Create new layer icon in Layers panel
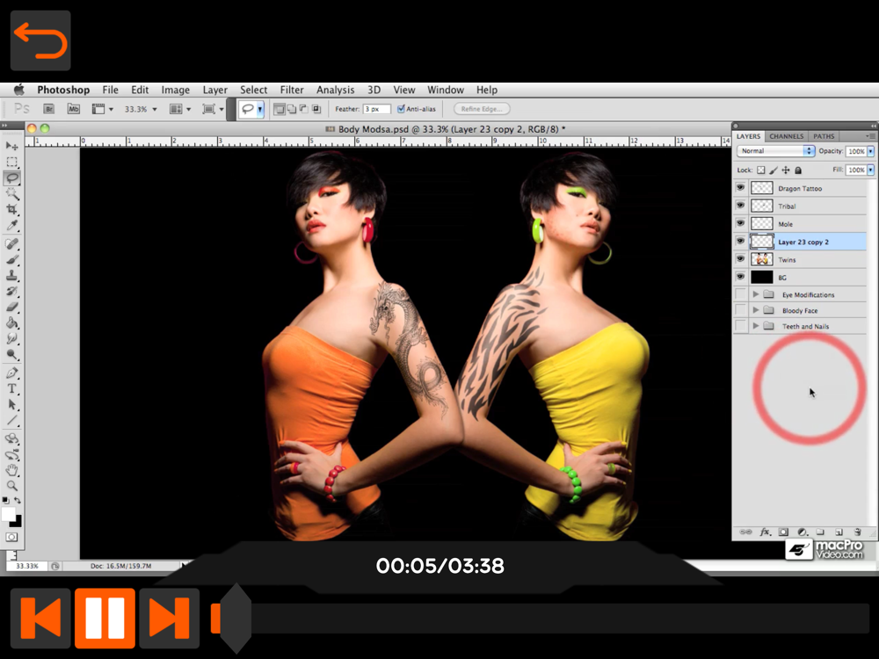 tap(839, 532)
